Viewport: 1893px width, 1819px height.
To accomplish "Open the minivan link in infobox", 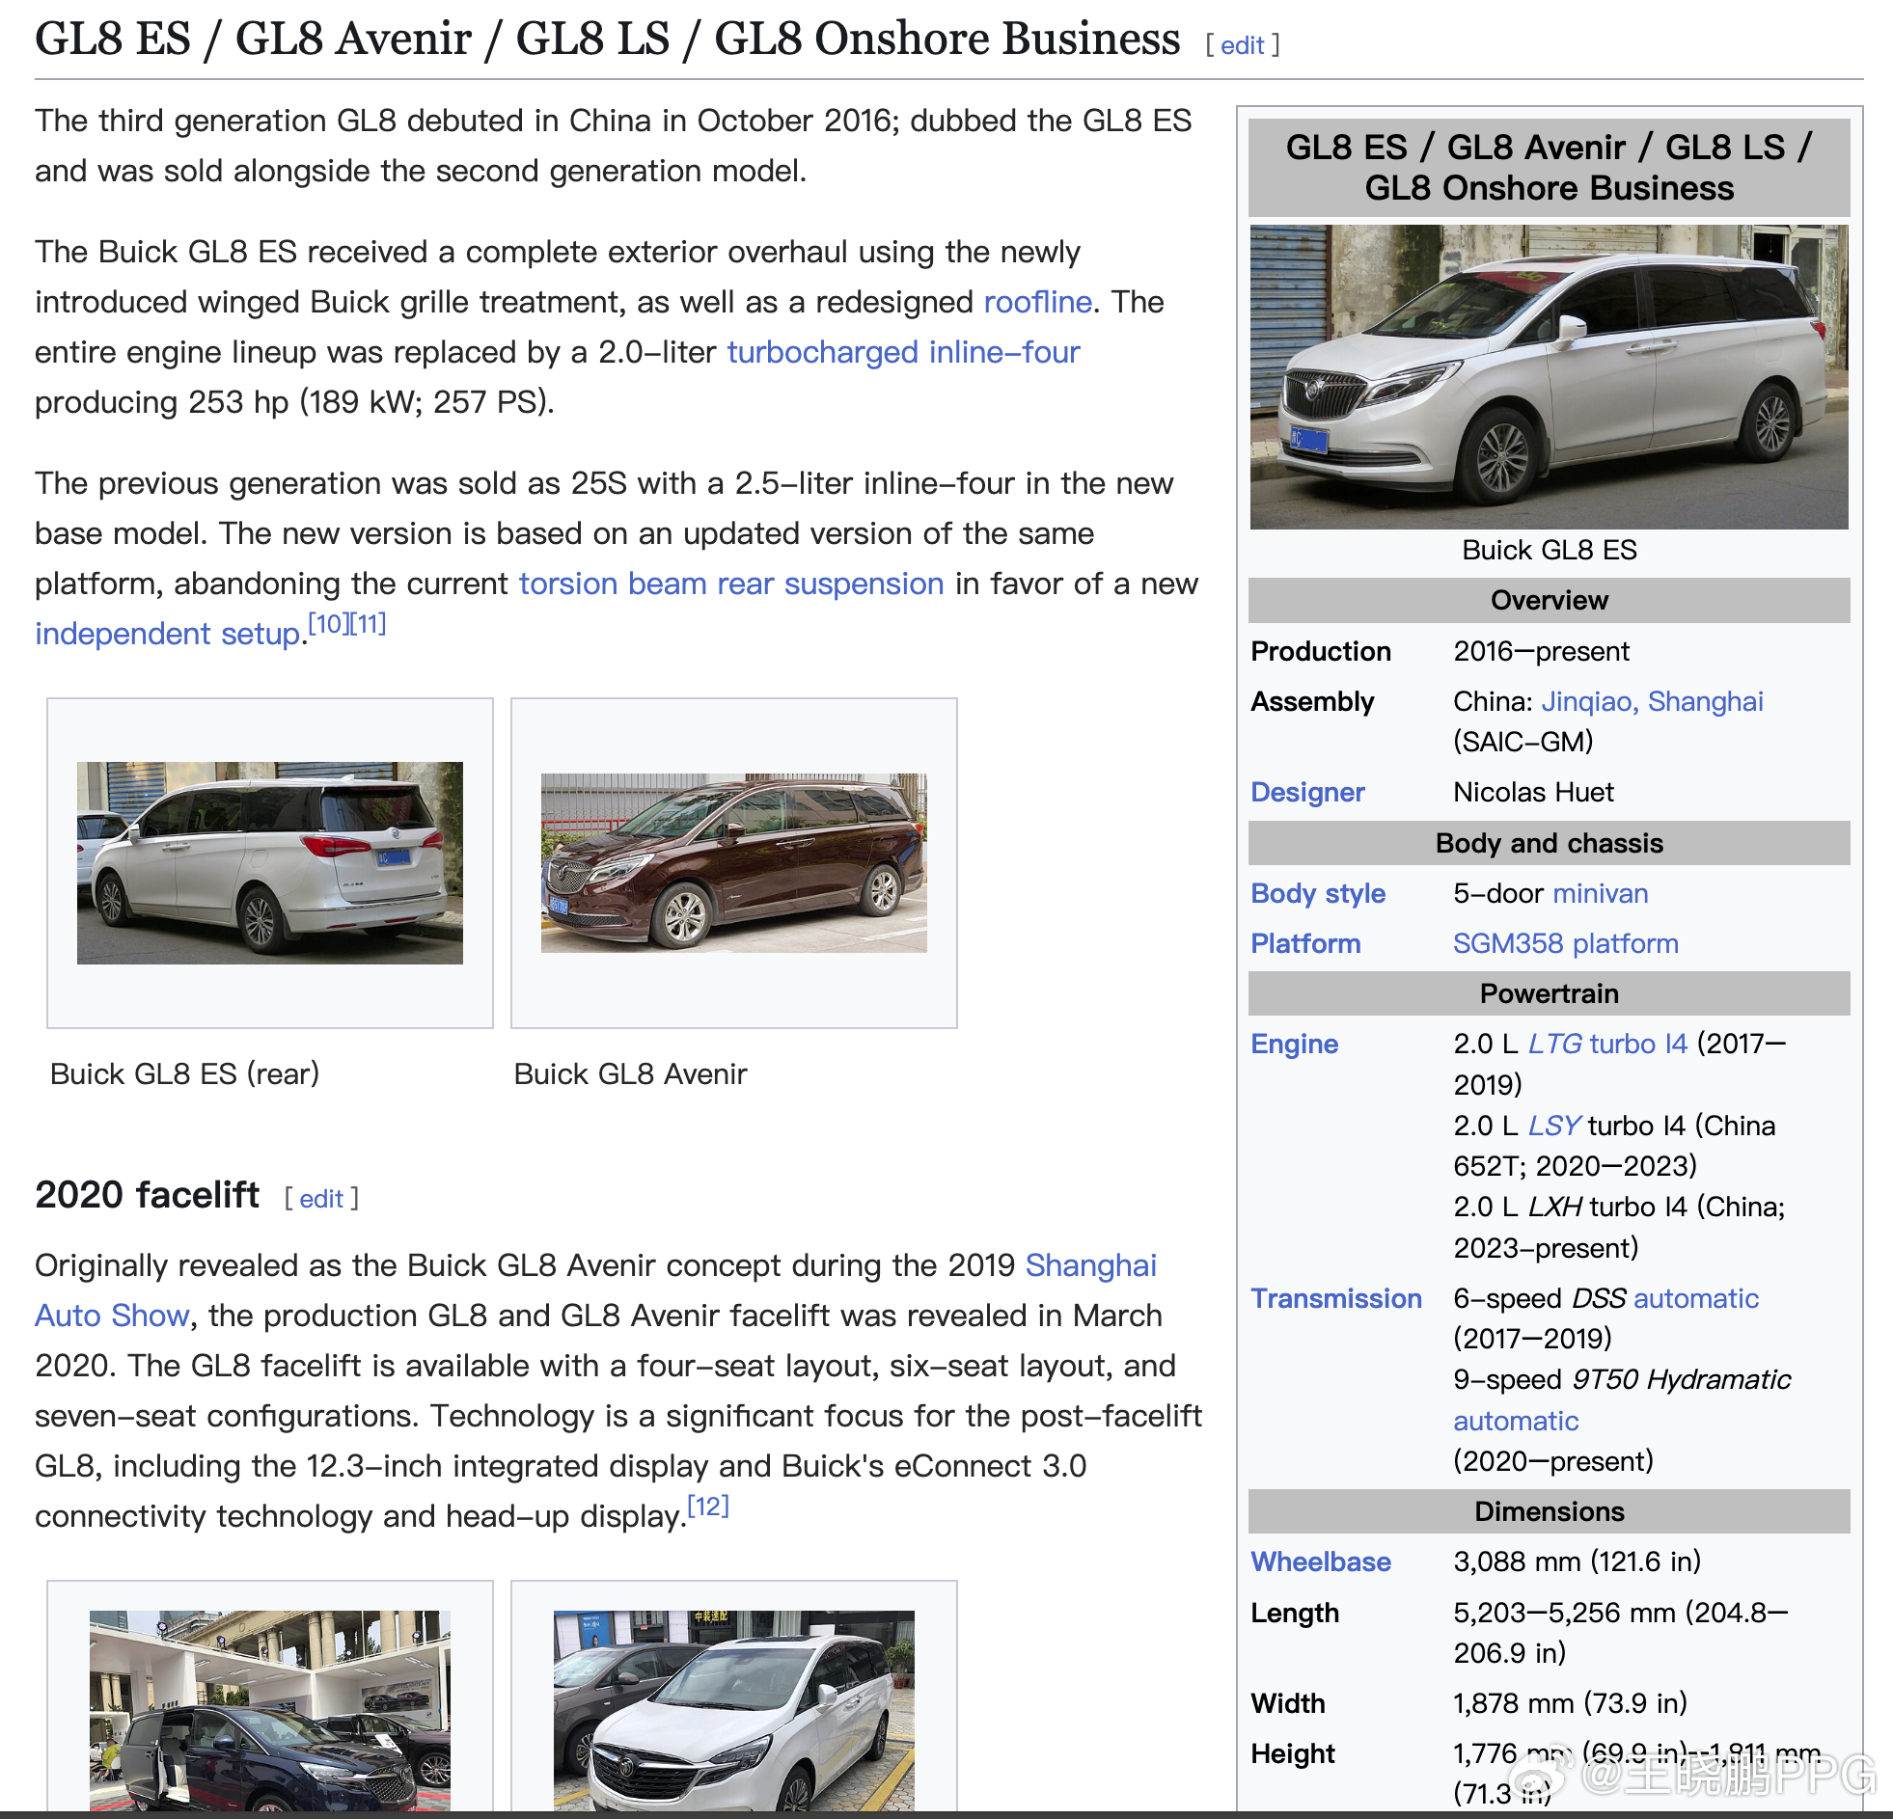I will point(1600,894).
